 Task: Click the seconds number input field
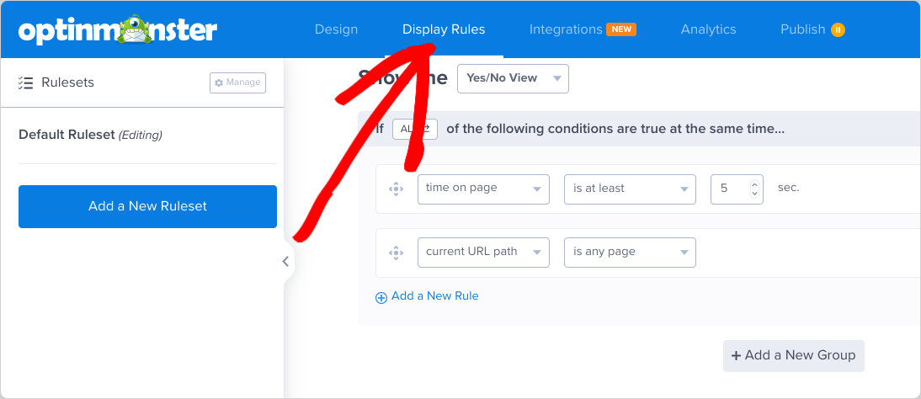tap(729, 189)
